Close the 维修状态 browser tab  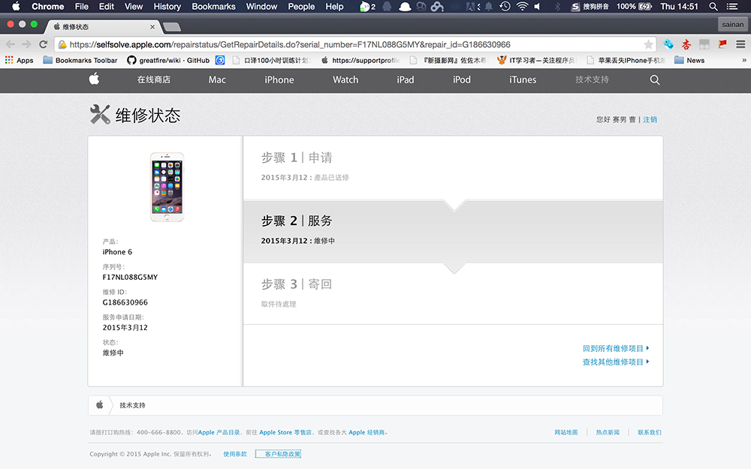coord(152,27)
